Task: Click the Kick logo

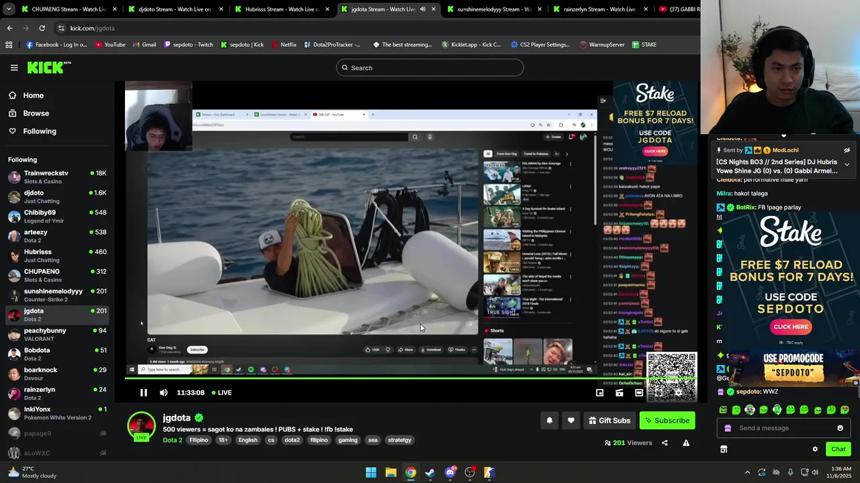Action: (x=48, y=67)
